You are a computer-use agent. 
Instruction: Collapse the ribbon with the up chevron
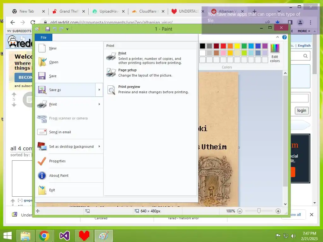(x=278, y=37)
